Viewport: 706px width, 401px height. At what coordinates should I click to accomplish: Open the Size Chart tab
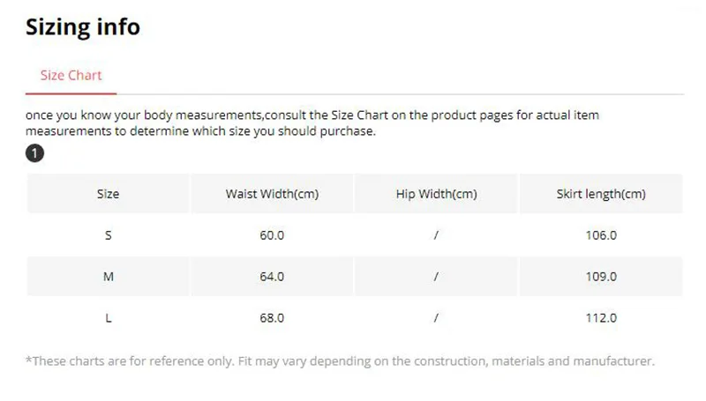tap(71, 75)
